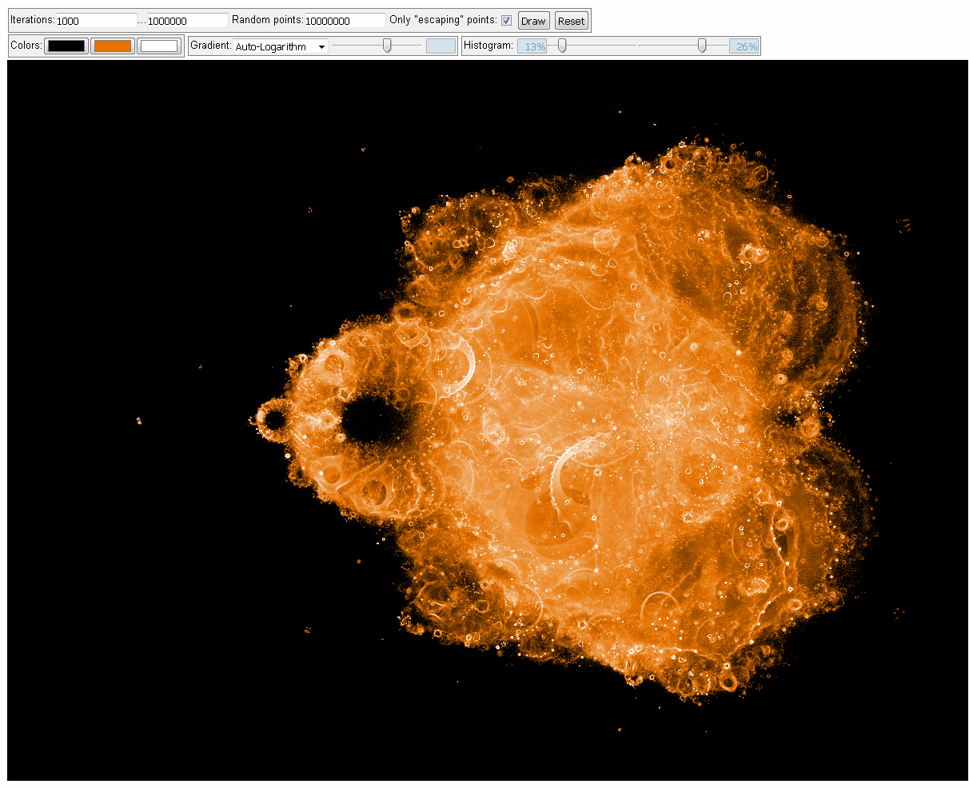Choose the white color swatch
Image resolution: width=969 pixels, height=788 pixels.
[x=159, y=46]
